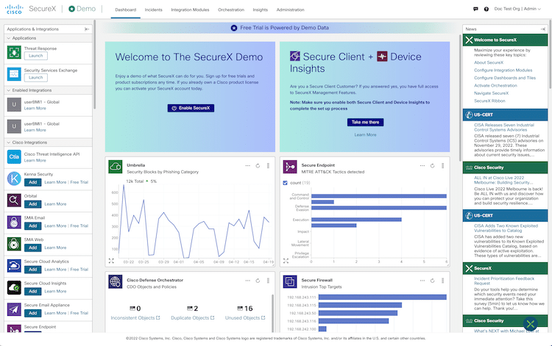This screenshot has height=346, width=552.
Task: Launch the Threat Response application
Action: point(36,56)
